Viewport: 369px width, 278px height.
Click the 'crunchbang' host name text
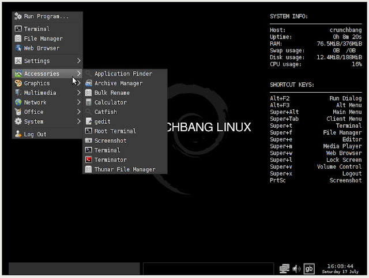click(345, 30)
